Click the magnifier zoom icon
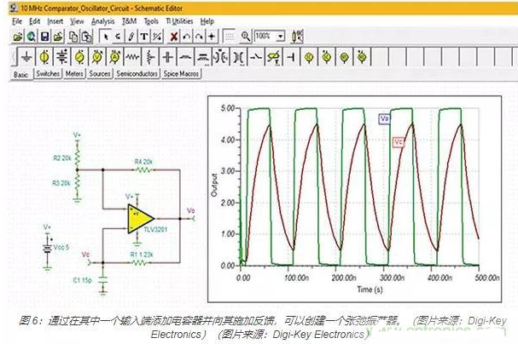 pyautogui.click(x=246, y=37)
